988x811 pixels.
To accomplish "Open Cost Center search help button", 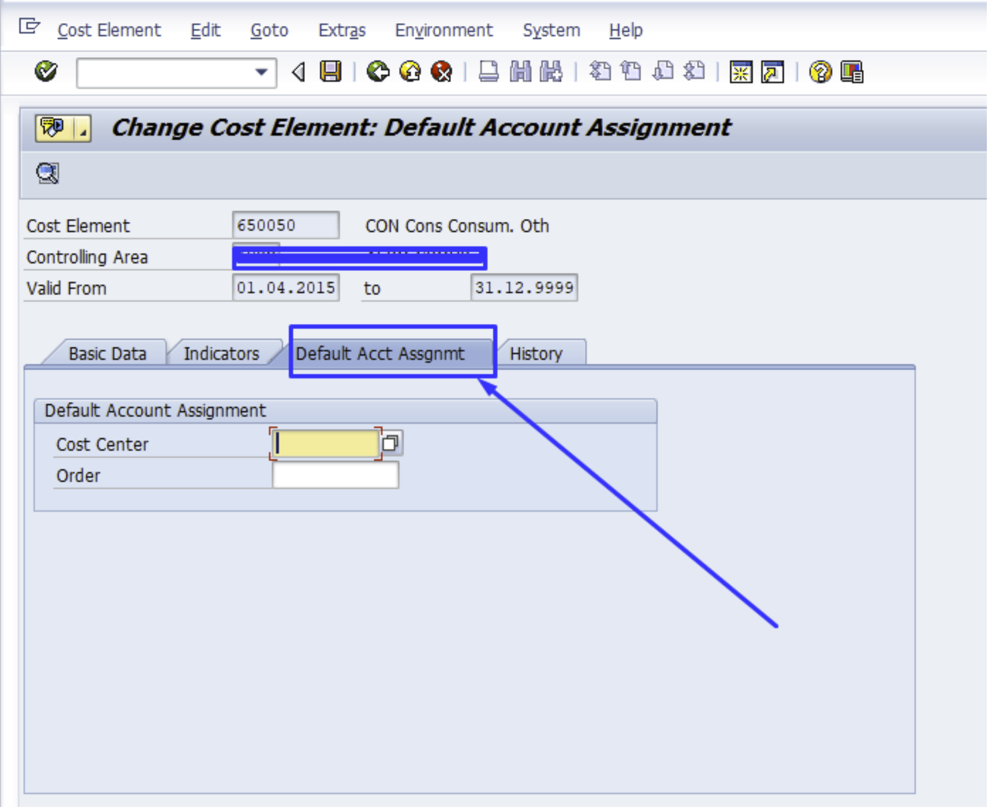I will coord(391,444).
